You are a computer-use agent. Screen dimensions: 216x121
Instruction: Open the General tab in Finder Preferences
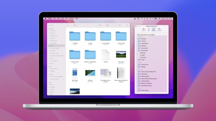coord(143,29)
